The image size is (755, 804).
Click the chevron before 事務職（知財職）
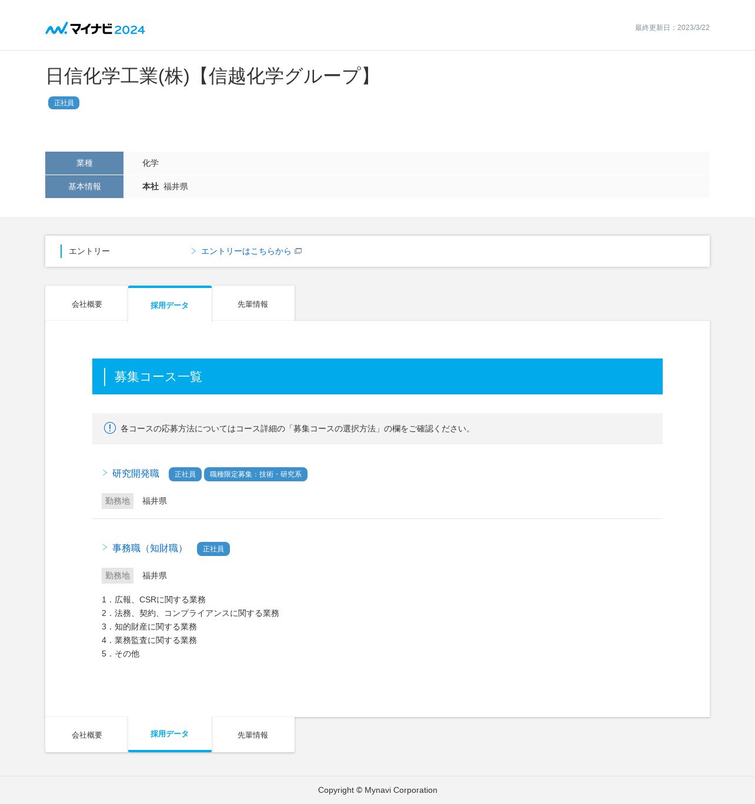105,547
